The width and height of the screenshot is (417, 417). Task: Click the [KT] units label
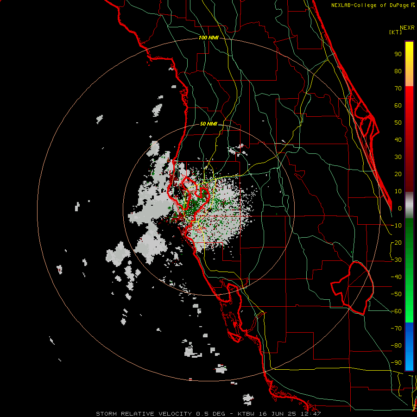396,32
